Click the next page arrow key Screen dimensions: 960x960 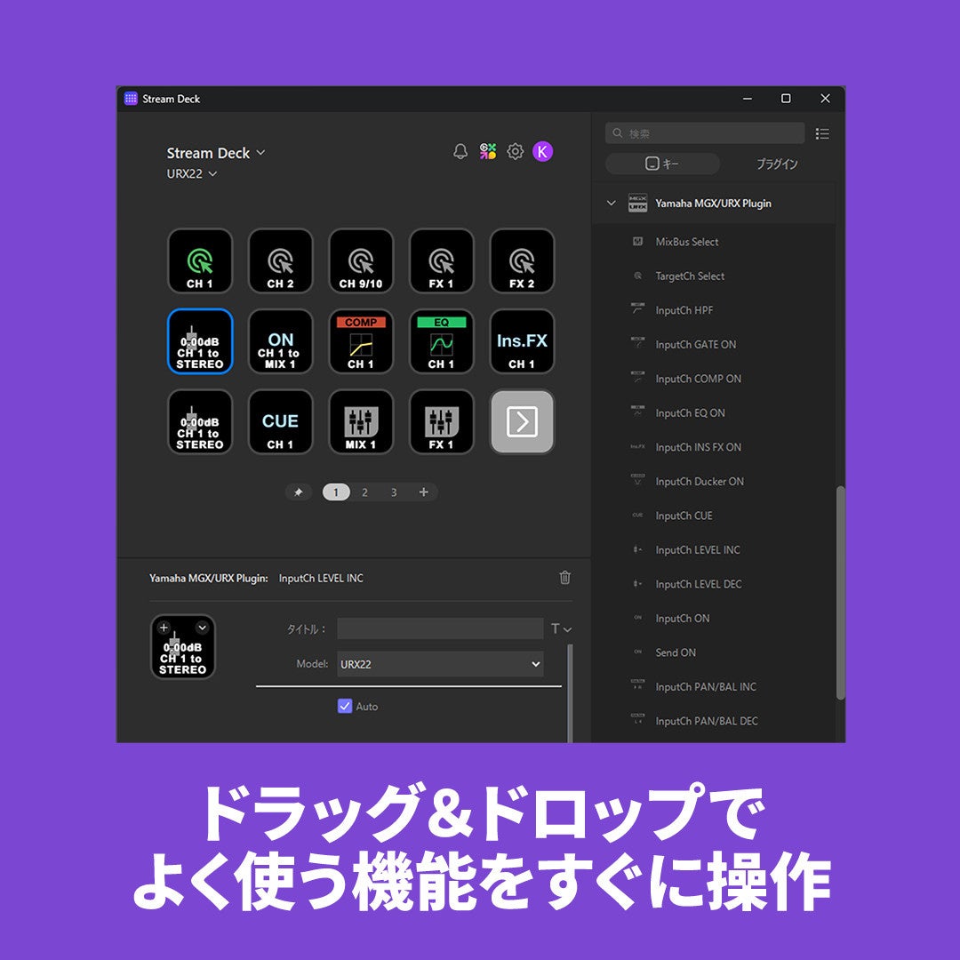(x=522, y=422)
